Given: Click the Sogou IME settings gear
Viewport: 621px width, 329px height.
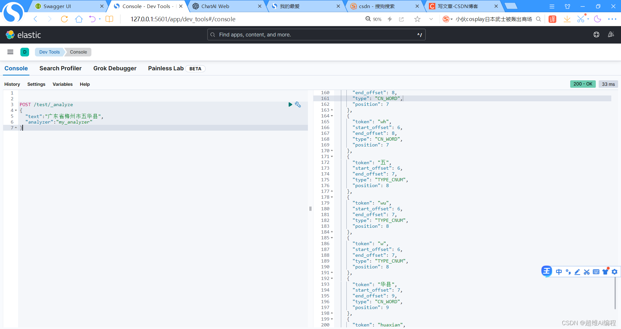Looking at the screenshot, I should tap(615, 272).
